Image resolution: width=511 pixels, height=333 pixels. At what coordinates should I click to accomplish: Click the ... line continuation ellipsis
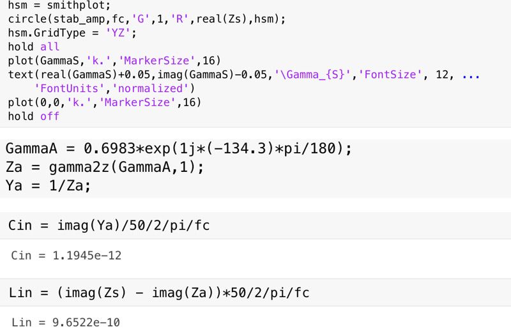(471, 75)
